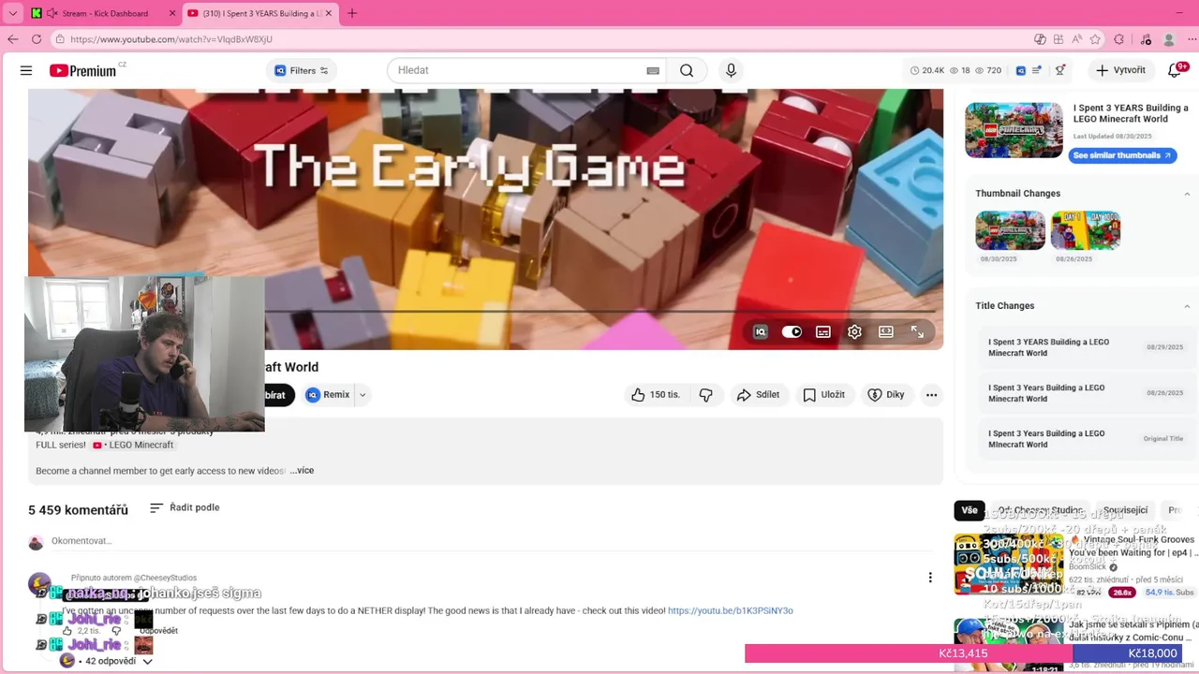Dislike the video

(x=706, y=395)
